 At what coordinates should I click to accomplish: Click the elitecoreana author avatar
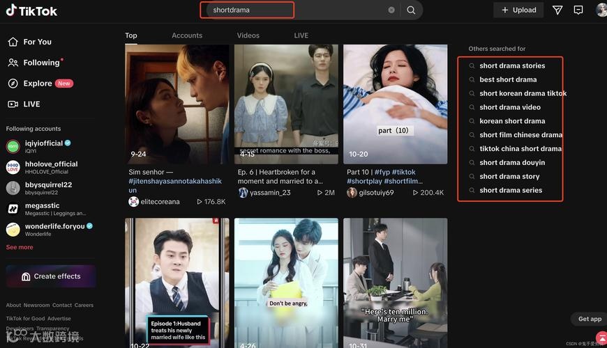[x=133, y=202]
